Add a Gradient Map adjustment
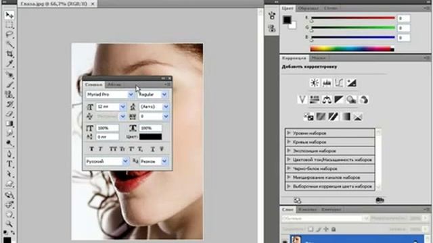 pyautogui.click(x=346, y=117)
